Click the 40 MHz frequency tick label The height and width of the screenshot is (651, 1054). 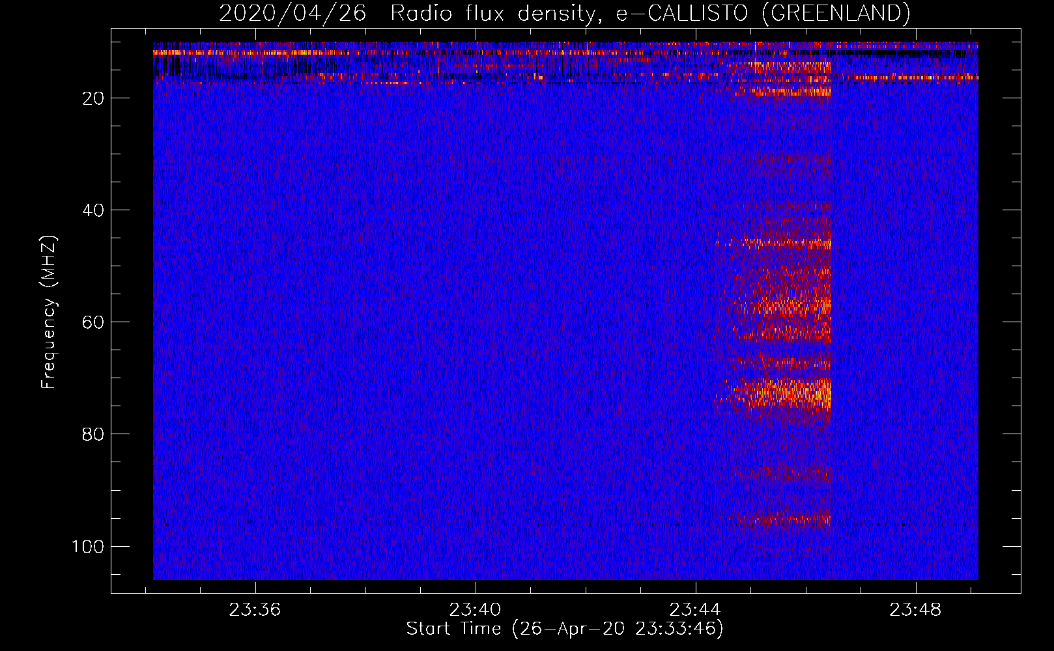[x=93, y=210]
